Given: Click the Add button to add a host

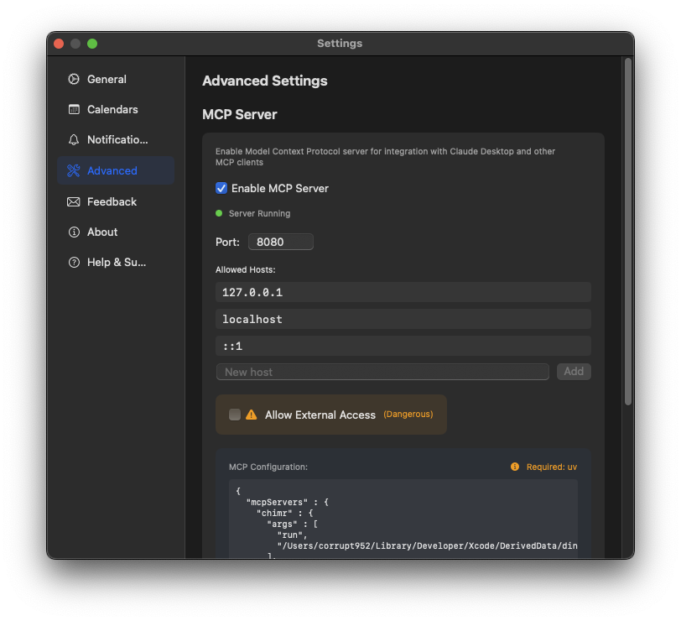Looking at the screenshot, I should (574, 371).
